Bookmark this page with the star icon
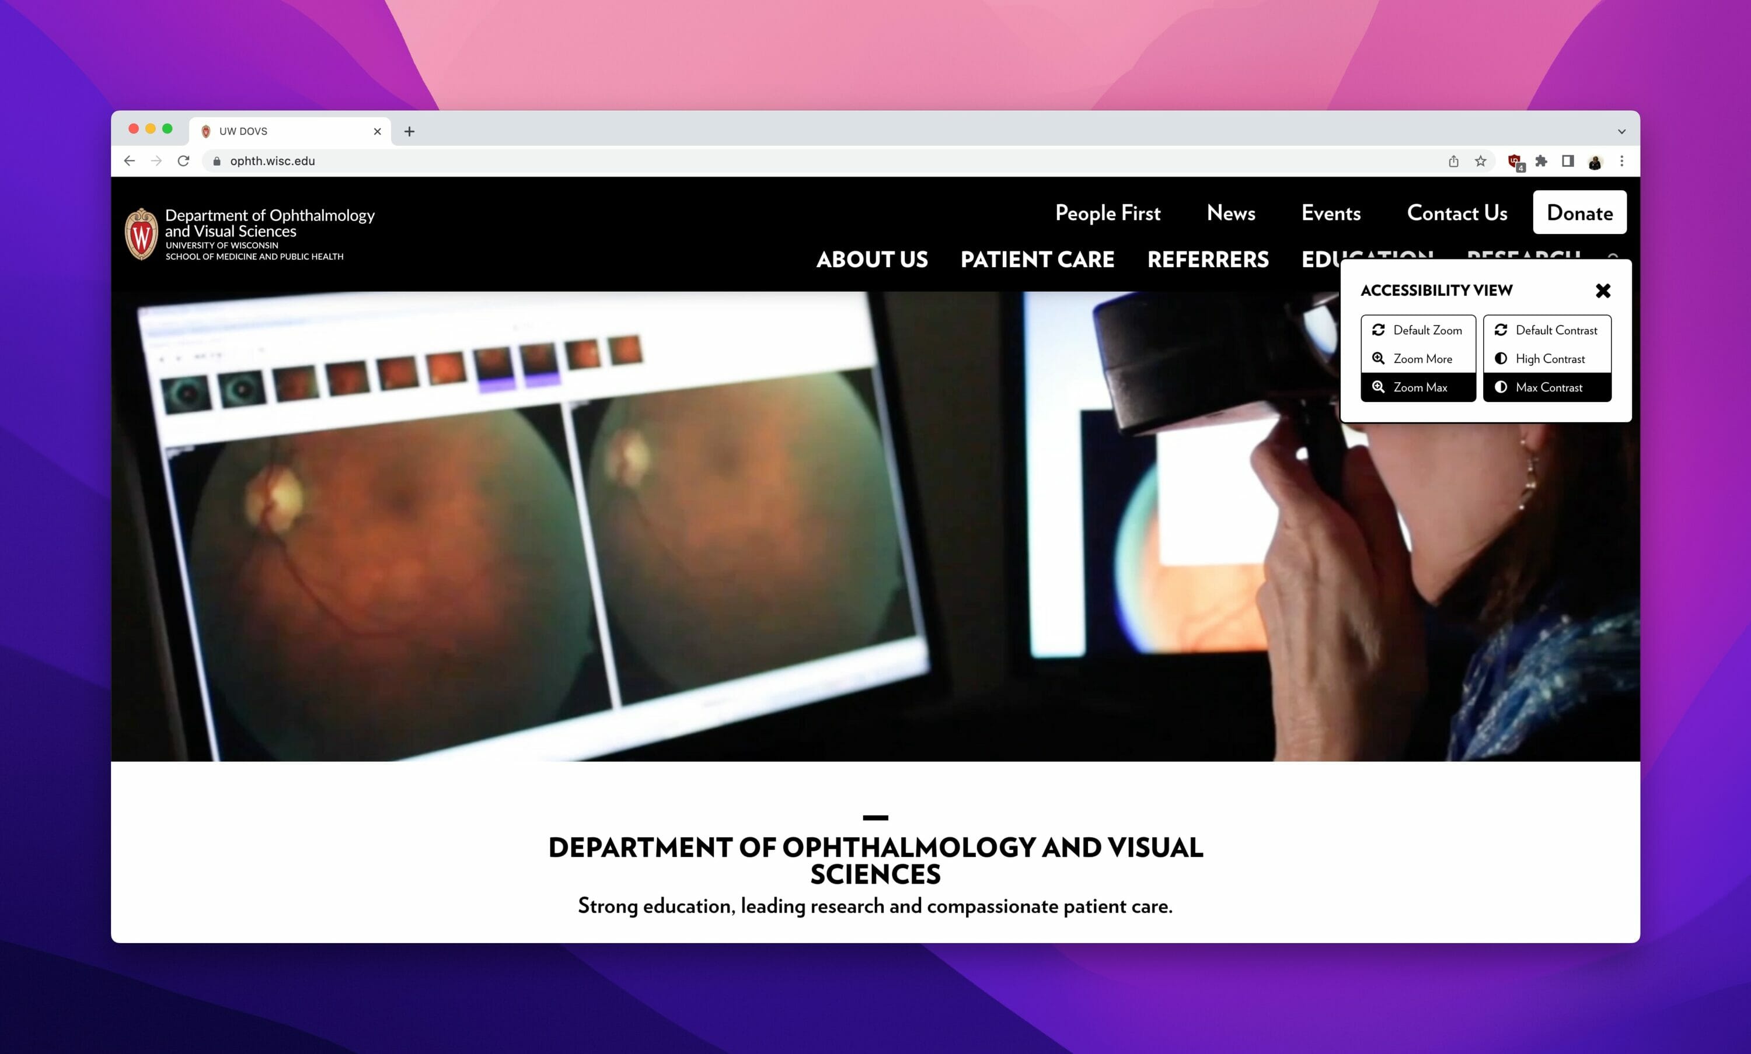 coord(1480,161)
